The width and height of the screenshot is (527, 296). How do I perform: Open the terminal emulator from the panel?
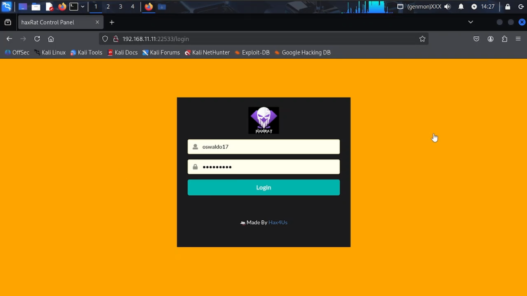pyautogui.click(x=74, y=7)
